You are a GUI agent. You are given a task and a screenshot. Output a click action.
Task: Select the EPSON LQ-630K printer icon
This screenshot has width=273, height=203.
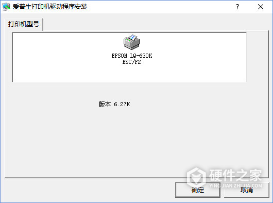[x=132, y=42]
